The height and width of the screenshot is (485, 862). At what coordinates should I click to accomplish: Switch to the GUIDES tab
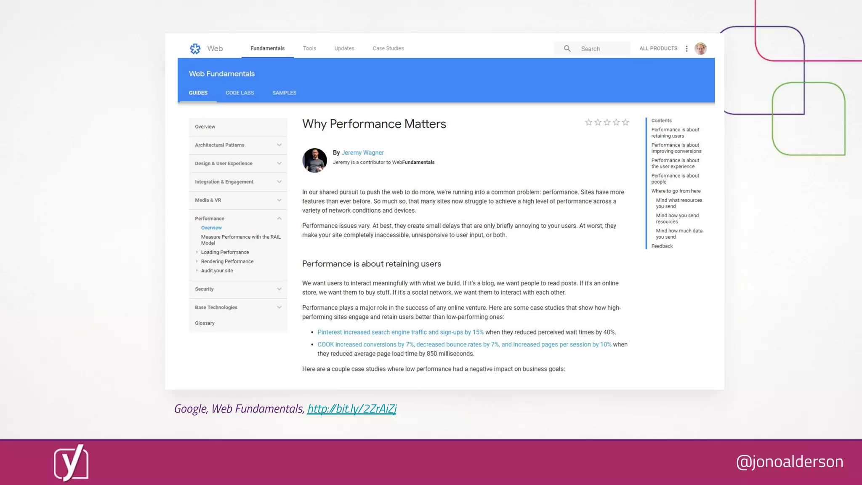198,93
